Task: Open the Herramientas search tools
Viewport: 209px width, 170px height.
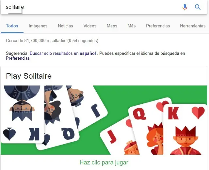Action: 193,26
